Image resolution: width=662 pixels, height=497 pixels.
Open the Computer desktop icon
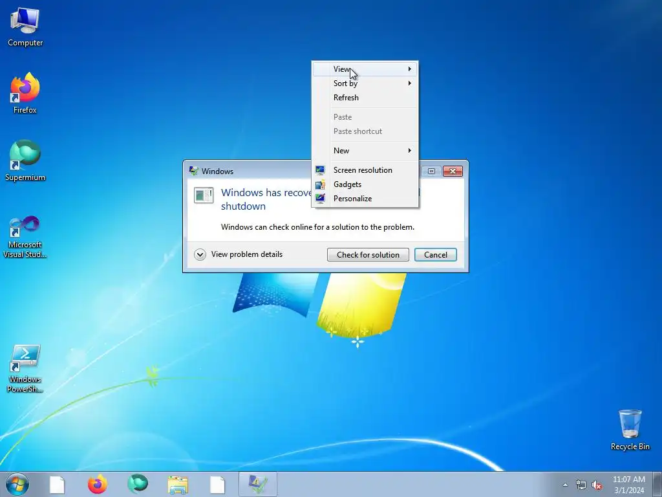pos(25,28)
